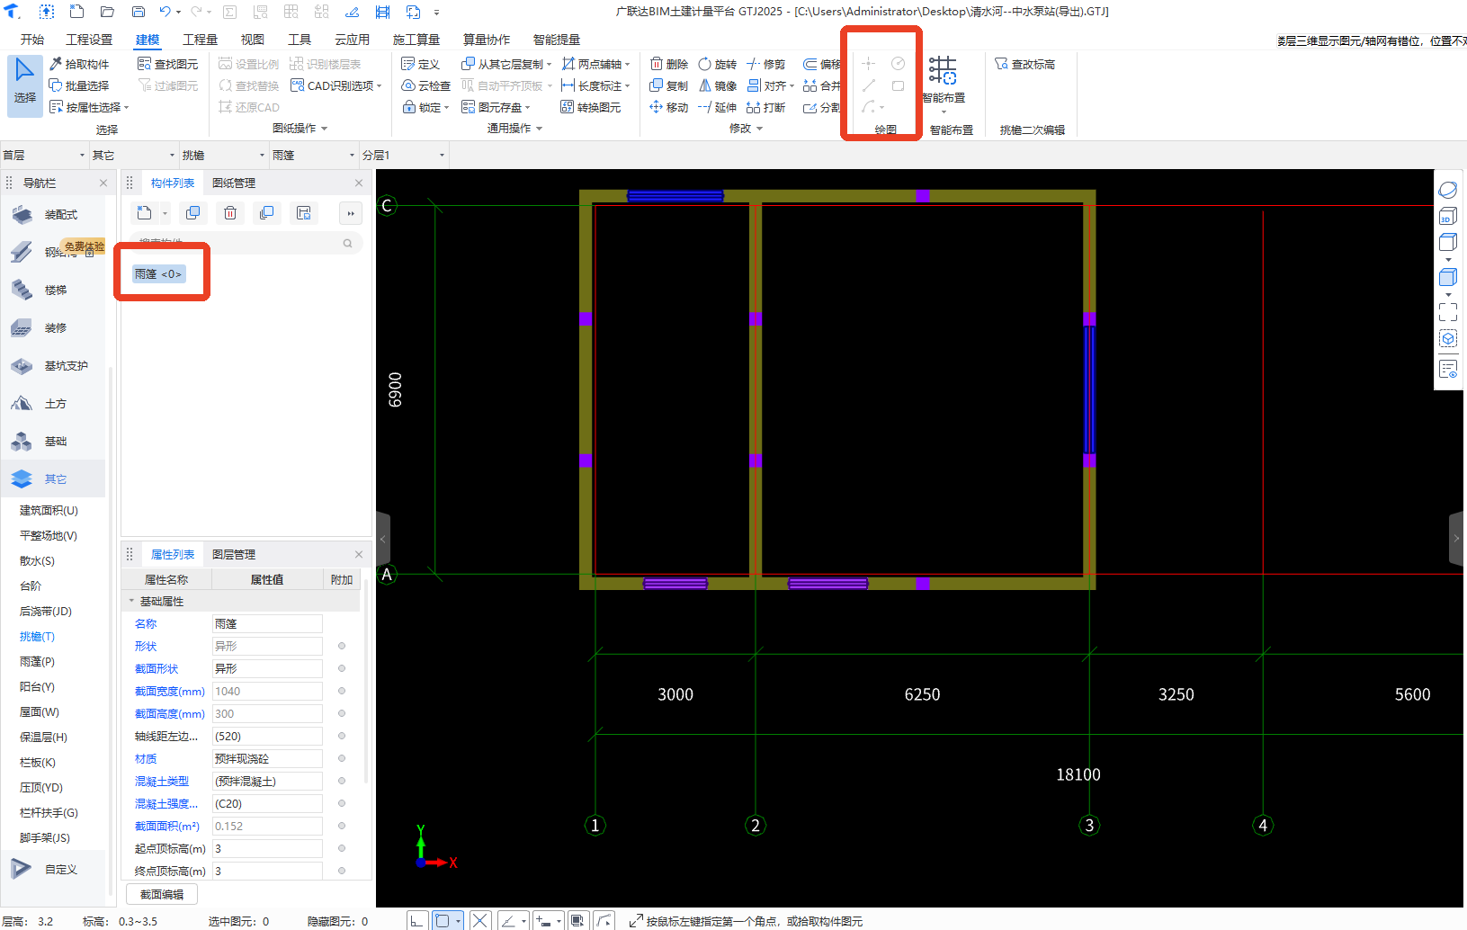This screenshot has width=1467, height=930.
Task: Open the 挑檐 component type dropdown
Action: (224, 155)
